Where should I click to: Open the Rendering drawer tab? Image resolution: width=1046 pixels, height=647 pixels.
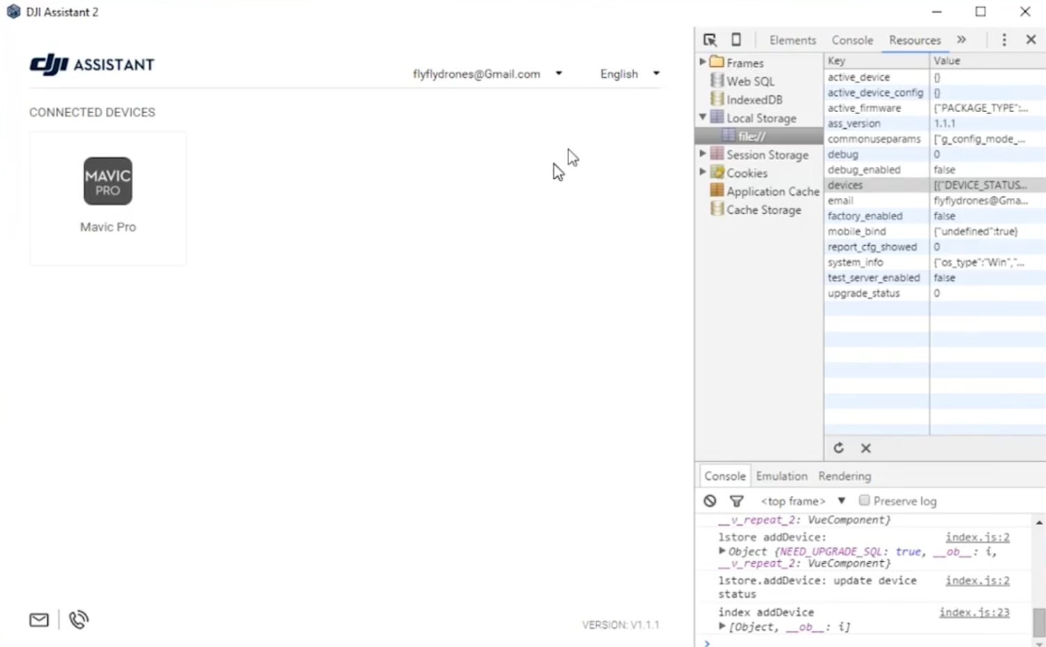click(x=844, y=476)
